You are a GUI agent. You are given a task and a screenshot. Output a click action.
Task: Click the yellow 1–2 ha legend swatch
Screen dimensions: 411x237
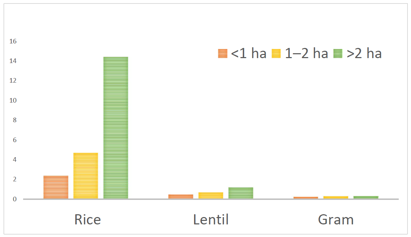[276, 54]
